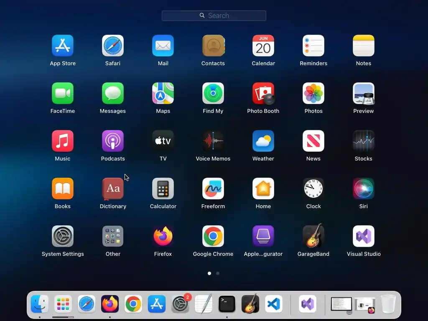The width and height of the screenshot is (428, 321).
Task: Start the FaceTime app
Action: [63, 93]
